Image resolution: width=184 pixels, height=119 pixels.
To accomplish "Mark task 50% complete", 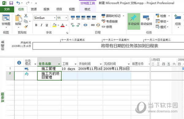I will pos(83,18).
